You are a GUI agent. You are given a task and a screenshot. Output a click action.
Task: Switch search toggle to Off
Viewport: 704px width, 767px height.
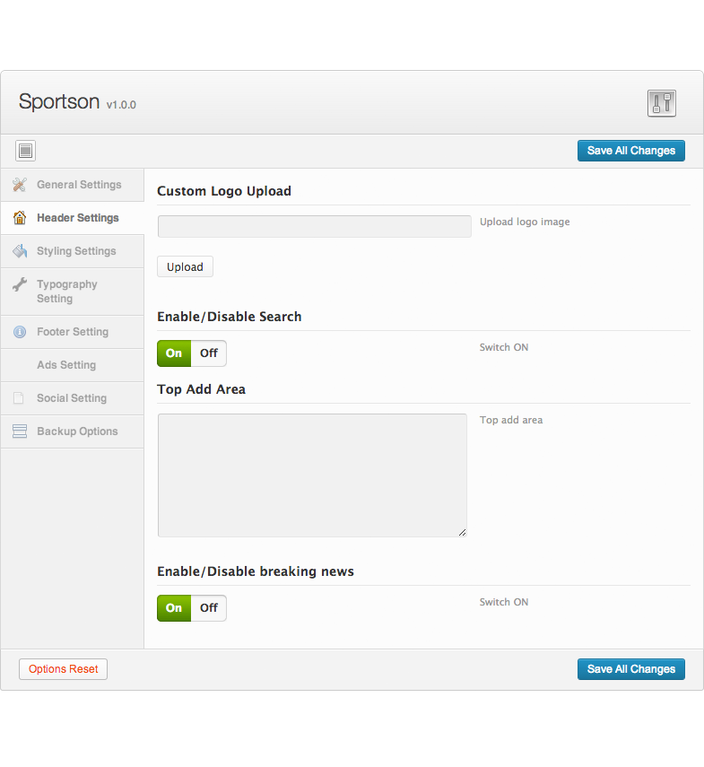pos(209,353)
